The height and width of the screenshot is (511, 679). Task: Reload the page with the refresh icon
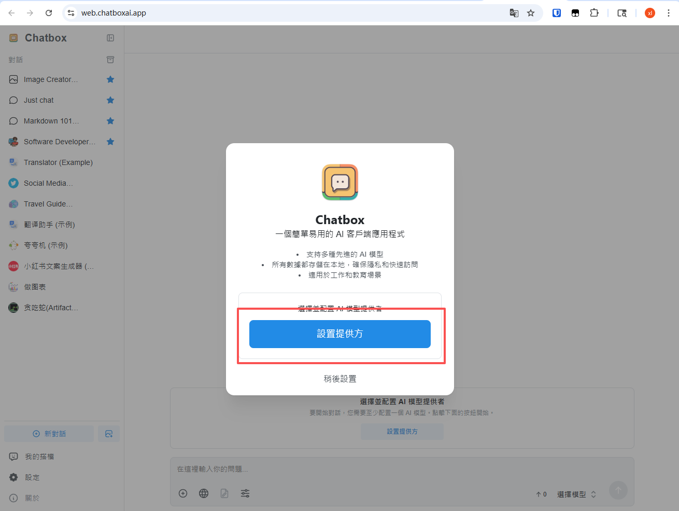click(x=49, y=13)
